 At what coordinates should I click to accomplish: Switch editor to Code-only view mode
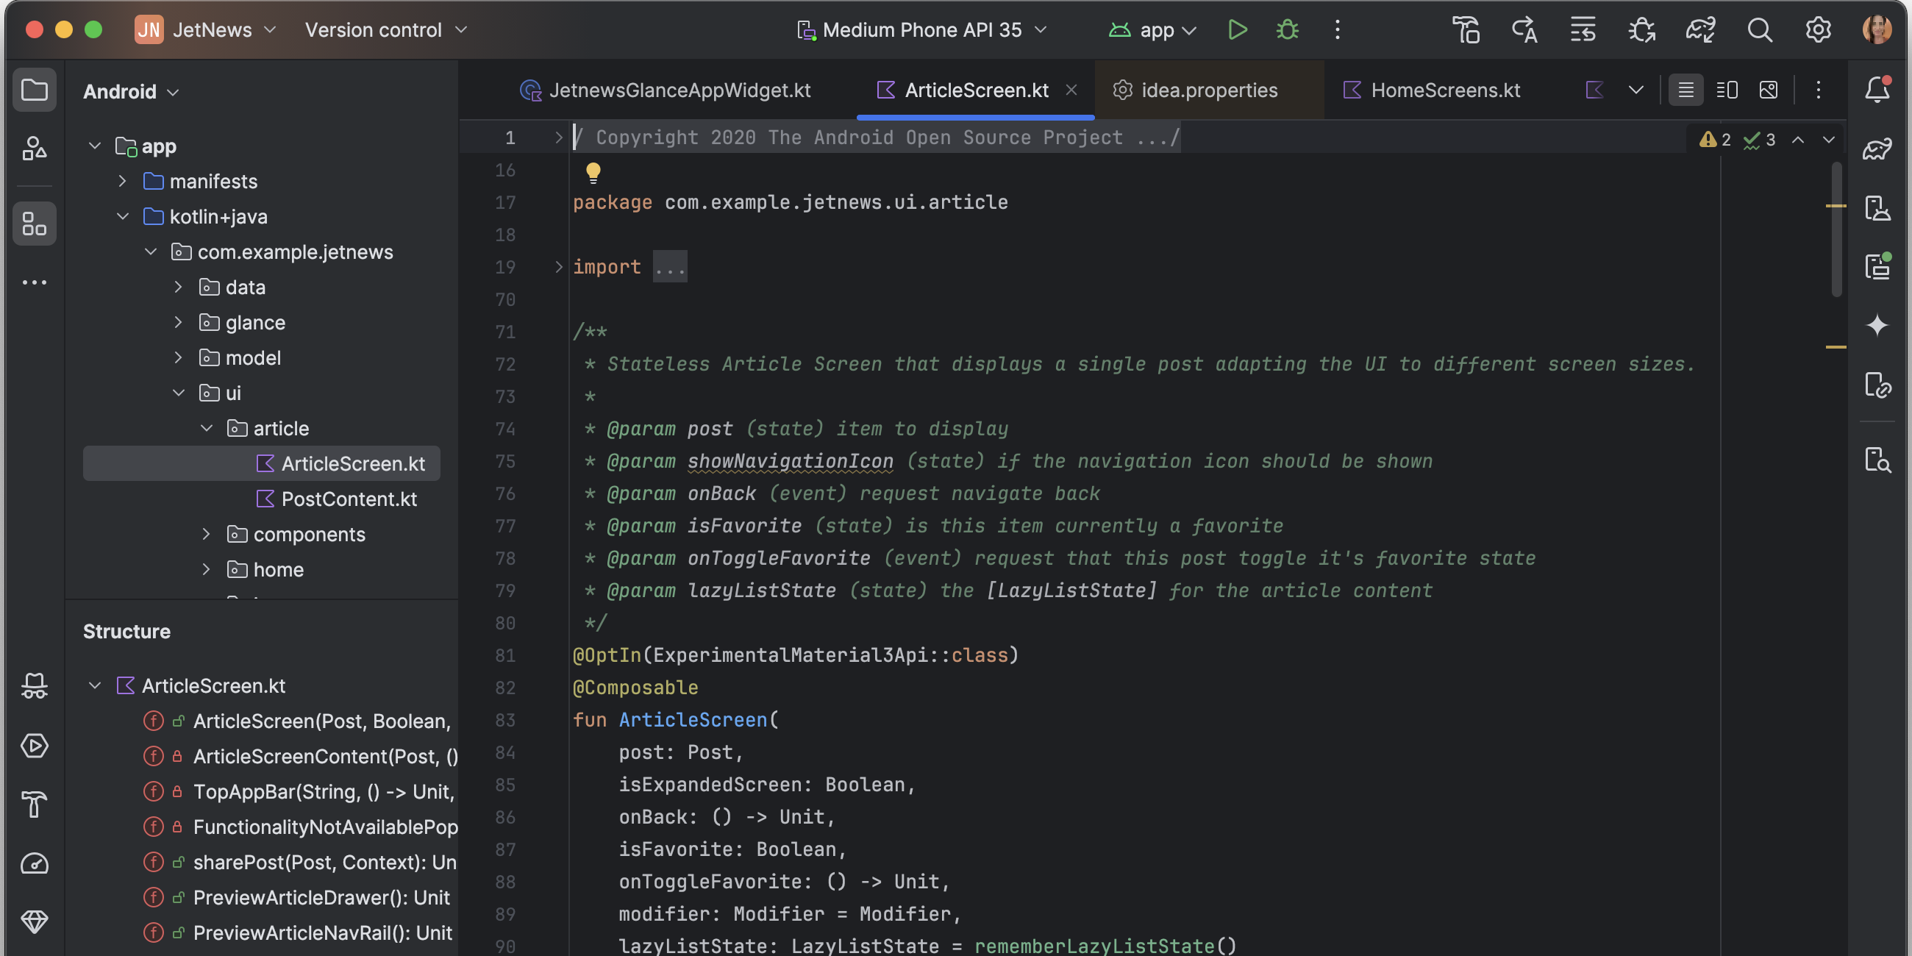pos(1686,90)
